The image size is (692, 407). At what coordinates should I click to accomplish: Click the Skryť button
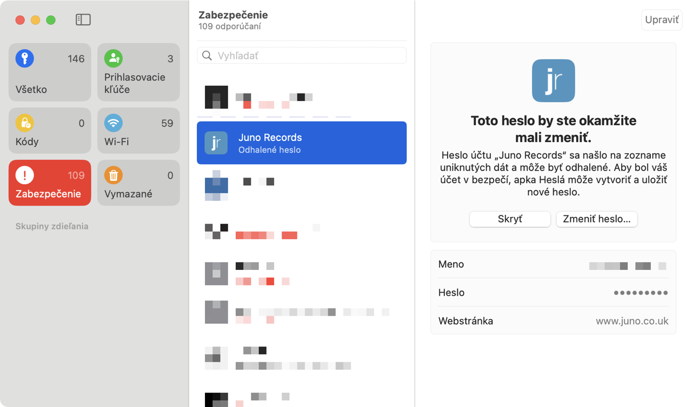[510, 219]
